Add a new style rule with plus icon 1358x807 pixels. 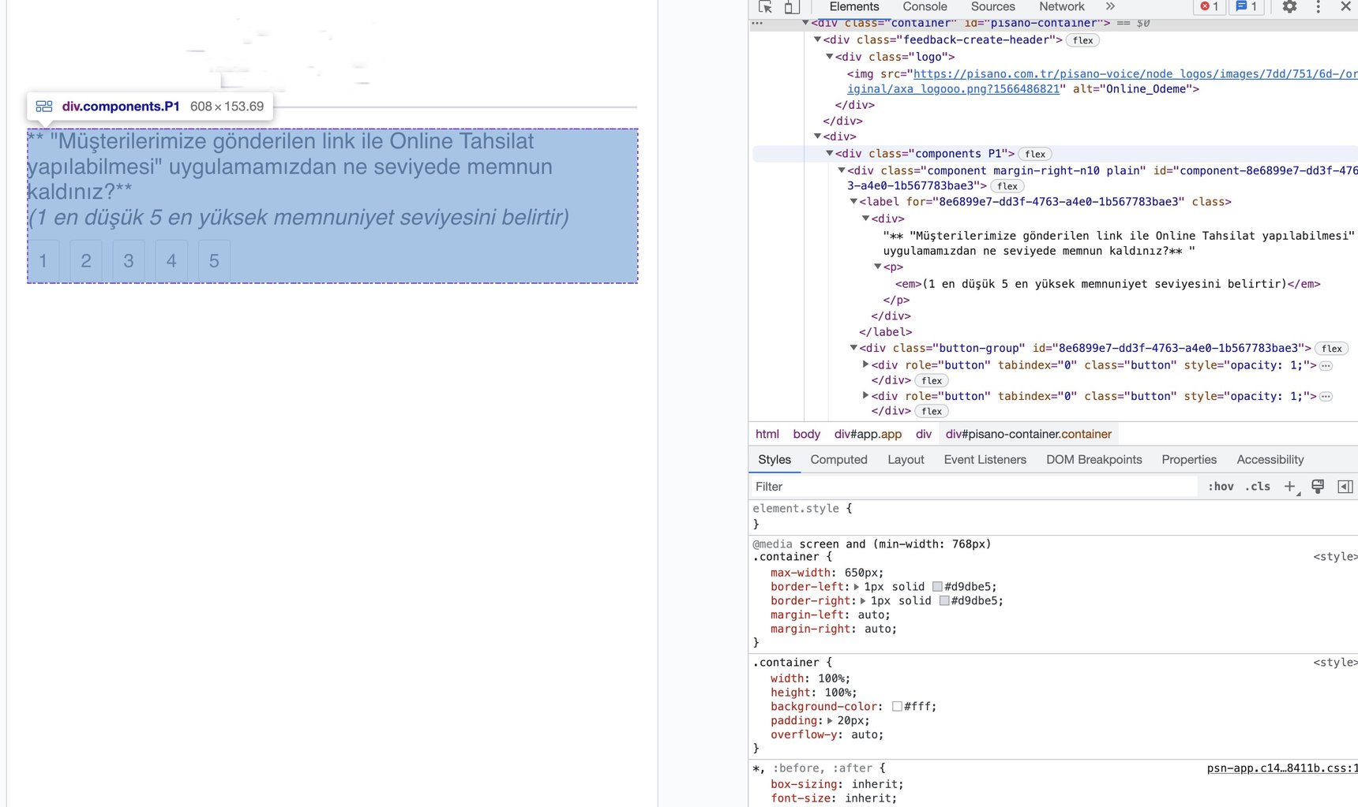click(x=1290, y=487)
